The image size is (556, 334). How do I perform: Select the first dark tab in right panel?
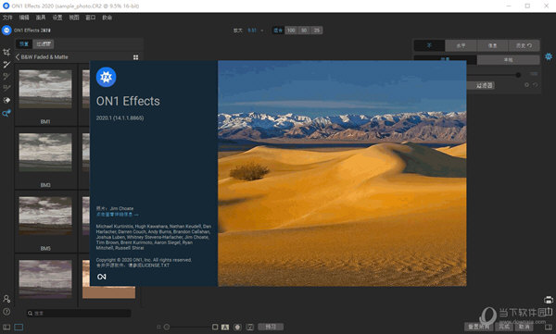[x=429, y=45]
